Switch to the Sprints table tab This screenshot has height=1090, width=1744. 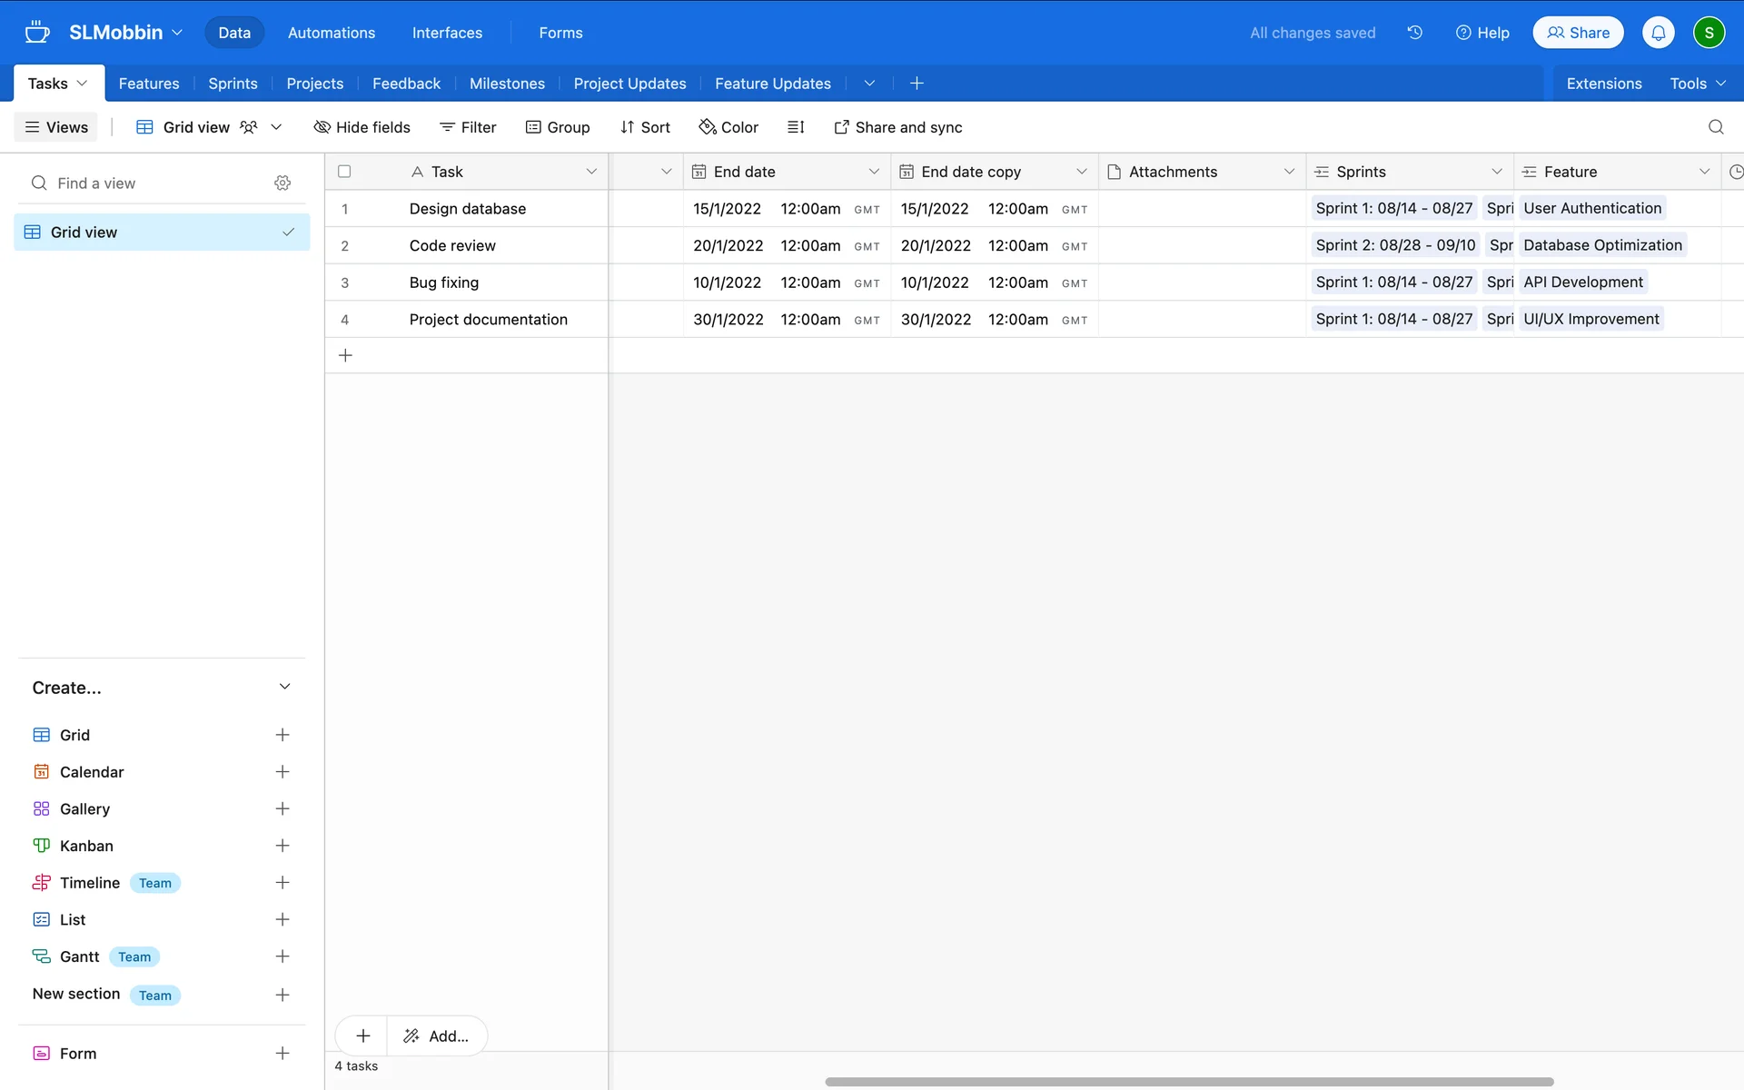point(233,84)
